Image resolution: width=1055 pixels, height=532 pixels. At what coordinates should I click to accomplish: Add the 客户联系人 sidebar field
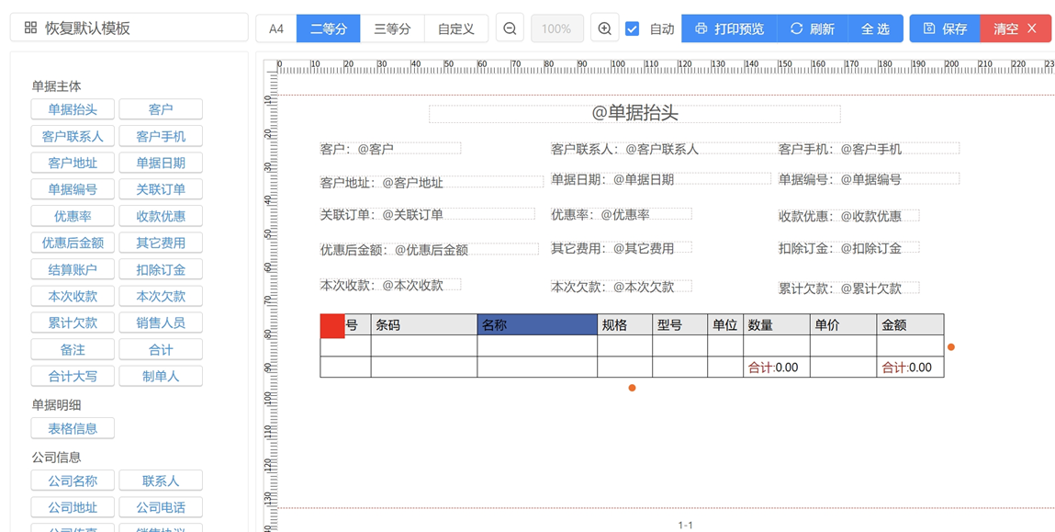tap(73, 136)
